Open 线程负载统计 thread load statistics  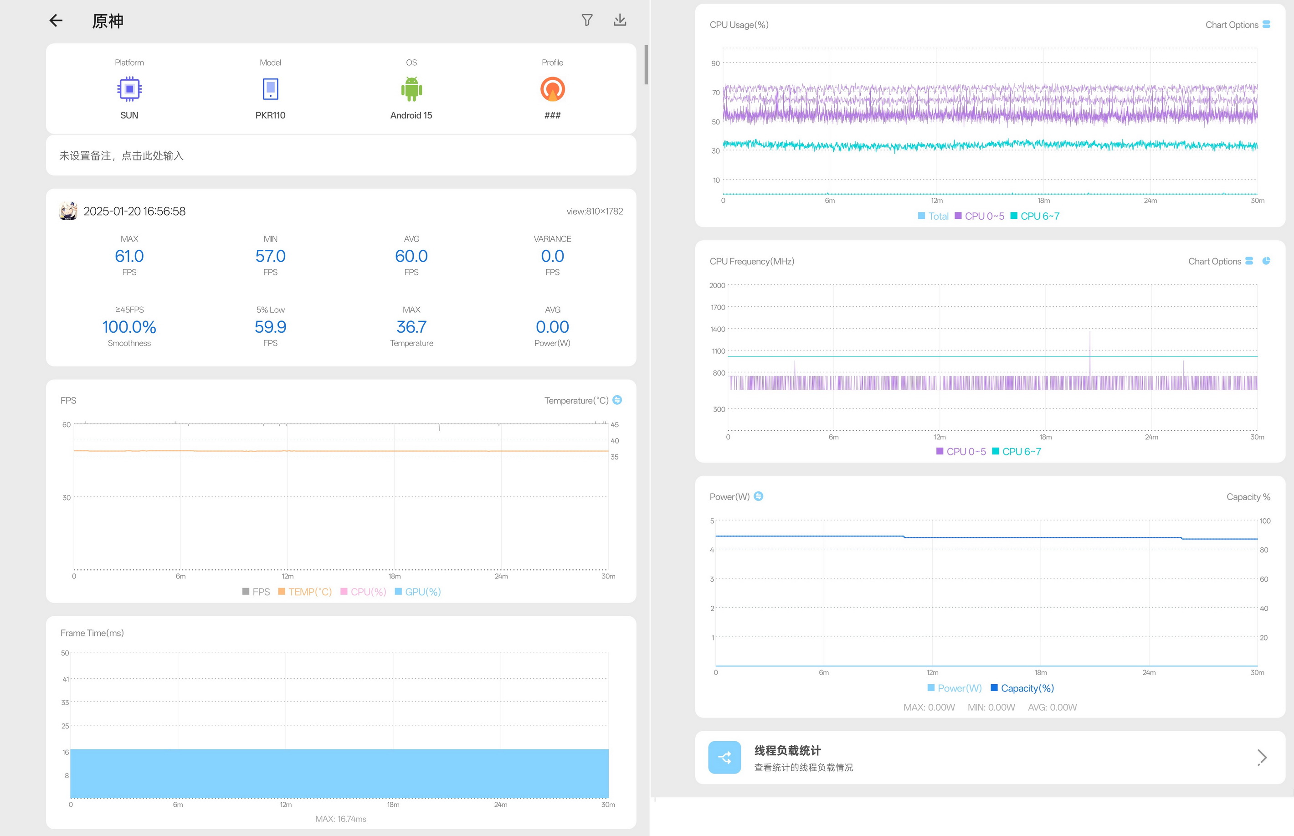coord(990,757)
